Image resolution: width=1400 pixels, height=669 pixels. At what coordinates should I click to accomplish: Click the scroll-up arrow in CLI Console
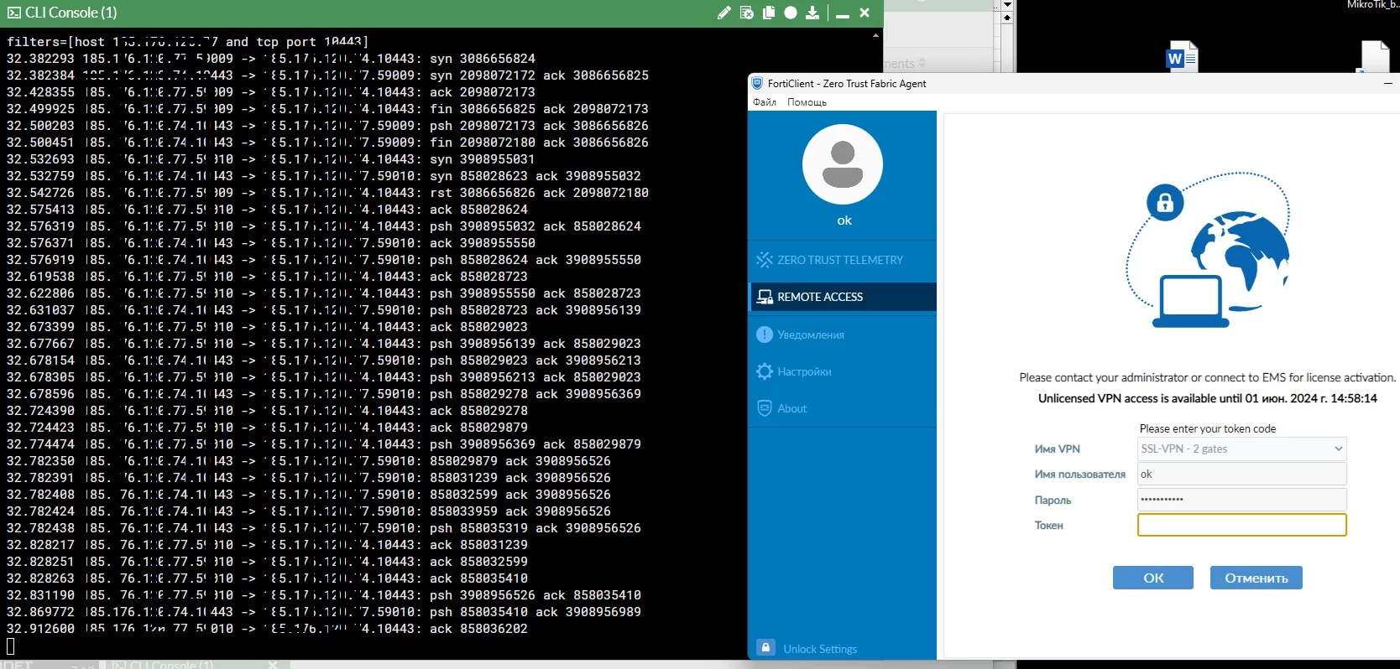pos(876,35)
